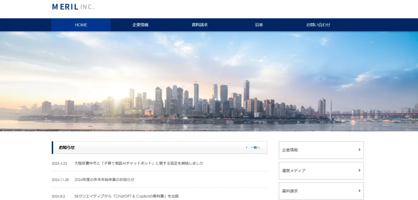418x200 pixels.
Task: Click the chevron beside 一覧へ
Action: pos(247,147)
